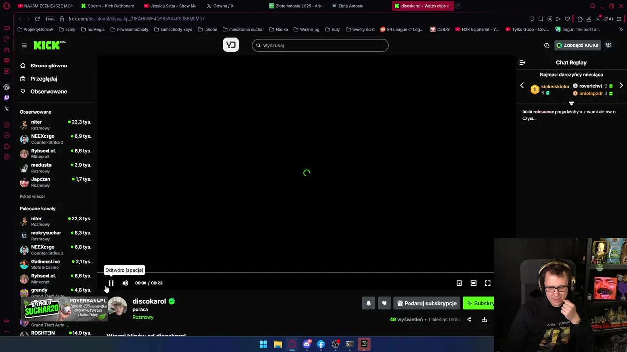The image size is (627, 352).
Task: Switch to Jessica Sutta YouTube tab
Action: (170, 6)
